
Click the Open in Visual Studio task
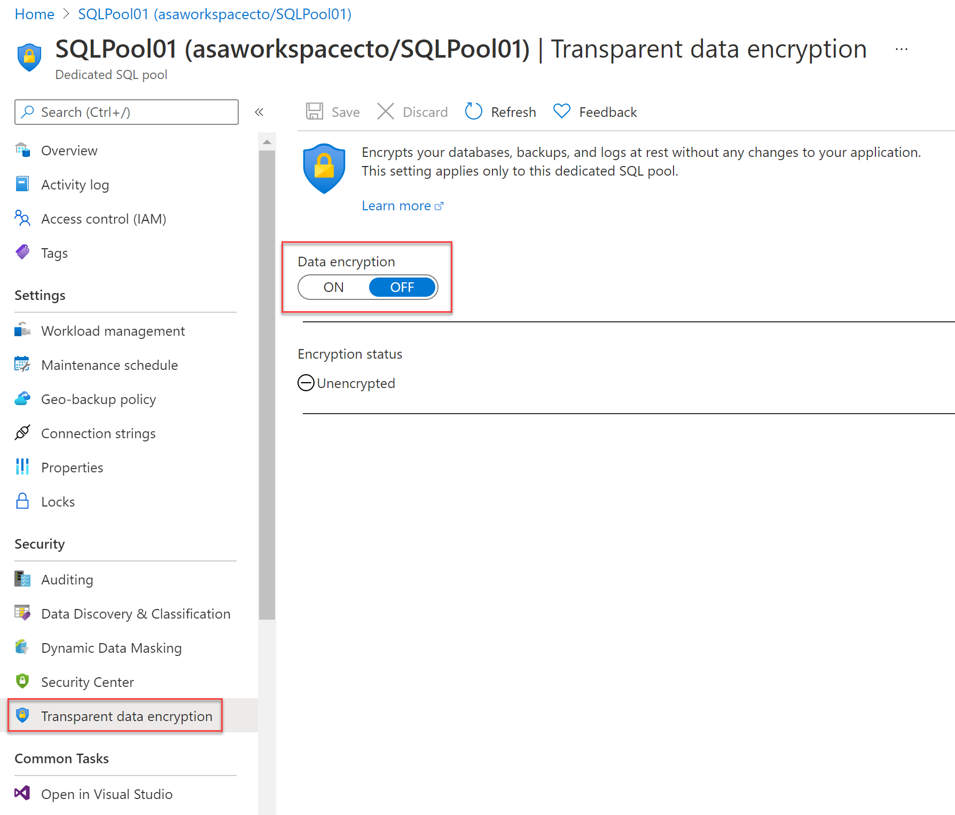pyautogui.click(x=107, y=794)
